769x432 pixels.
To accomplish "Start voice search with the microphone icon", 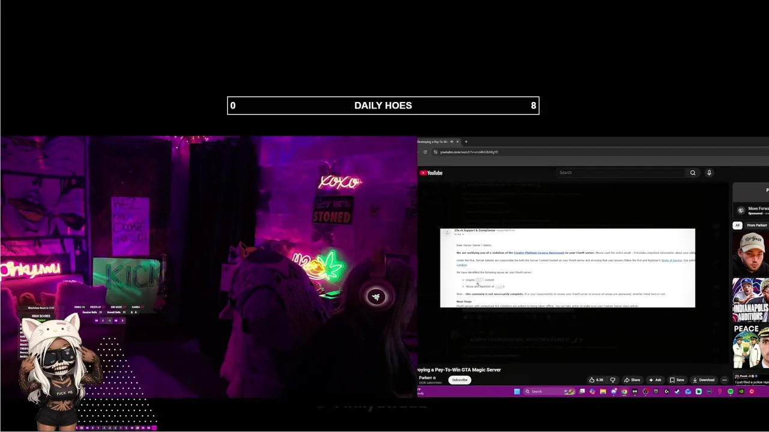I will [x=709, y=173].
